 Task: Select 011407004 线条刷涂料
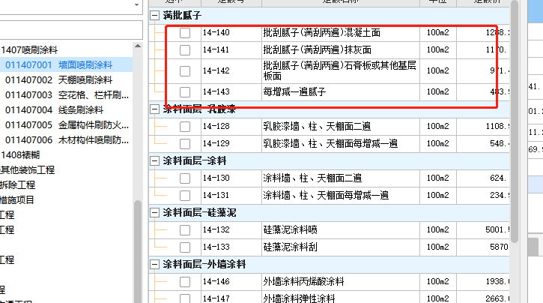click(55, 110)
